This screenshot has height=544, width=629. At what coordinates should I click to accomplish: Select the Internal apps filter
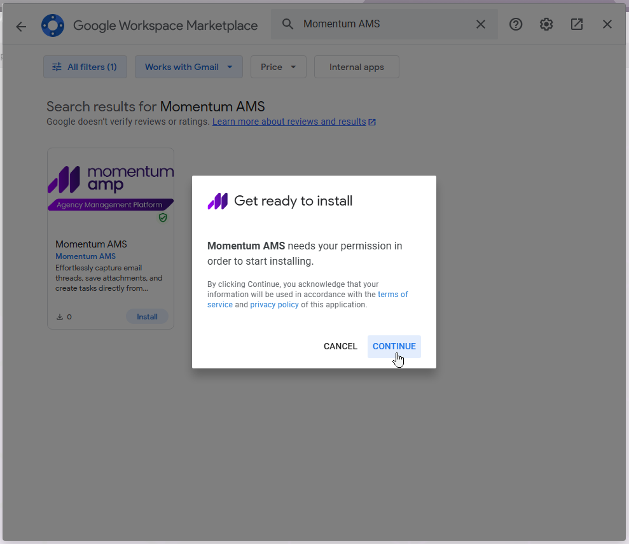pyautogui.click(x=356, y=67)
